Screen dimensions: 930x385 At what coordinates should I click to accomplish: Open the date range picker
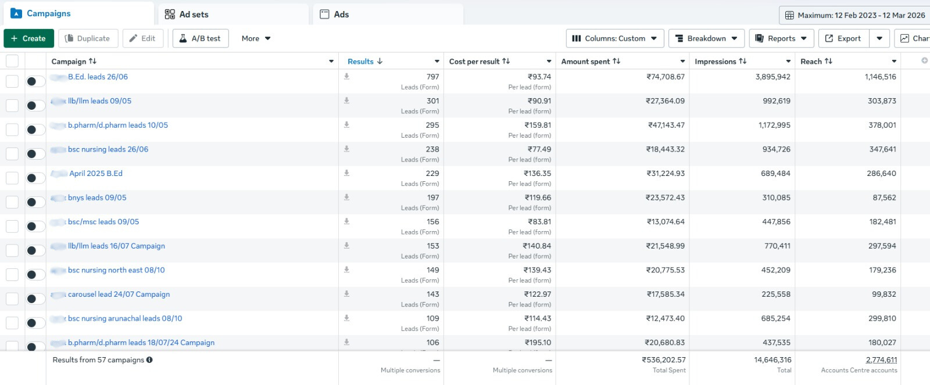coord(854,15)
